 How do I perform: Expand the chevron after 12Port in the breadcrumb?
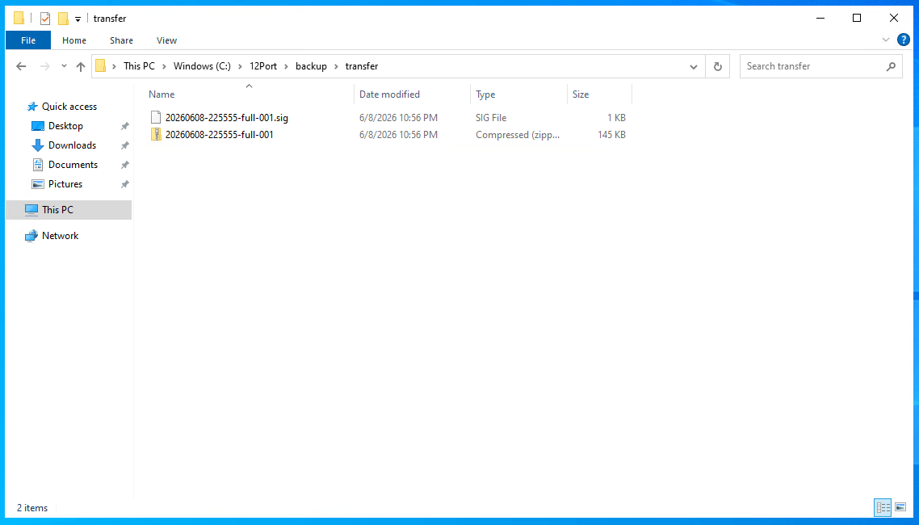pos(287,66)
